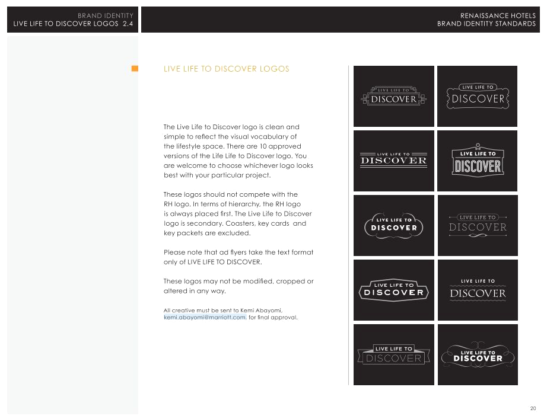Select the scalloped-bracket Discover logo thumbnail
Viewport: 547px width, 419px height.
pos(477,96)
